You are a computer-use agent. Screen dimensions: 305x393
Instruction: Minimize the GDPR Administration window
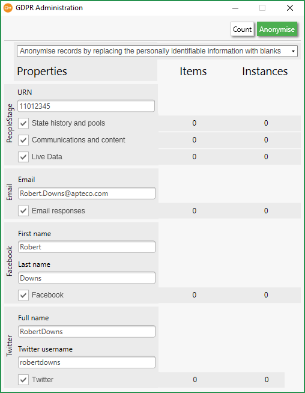pos(235,8)
